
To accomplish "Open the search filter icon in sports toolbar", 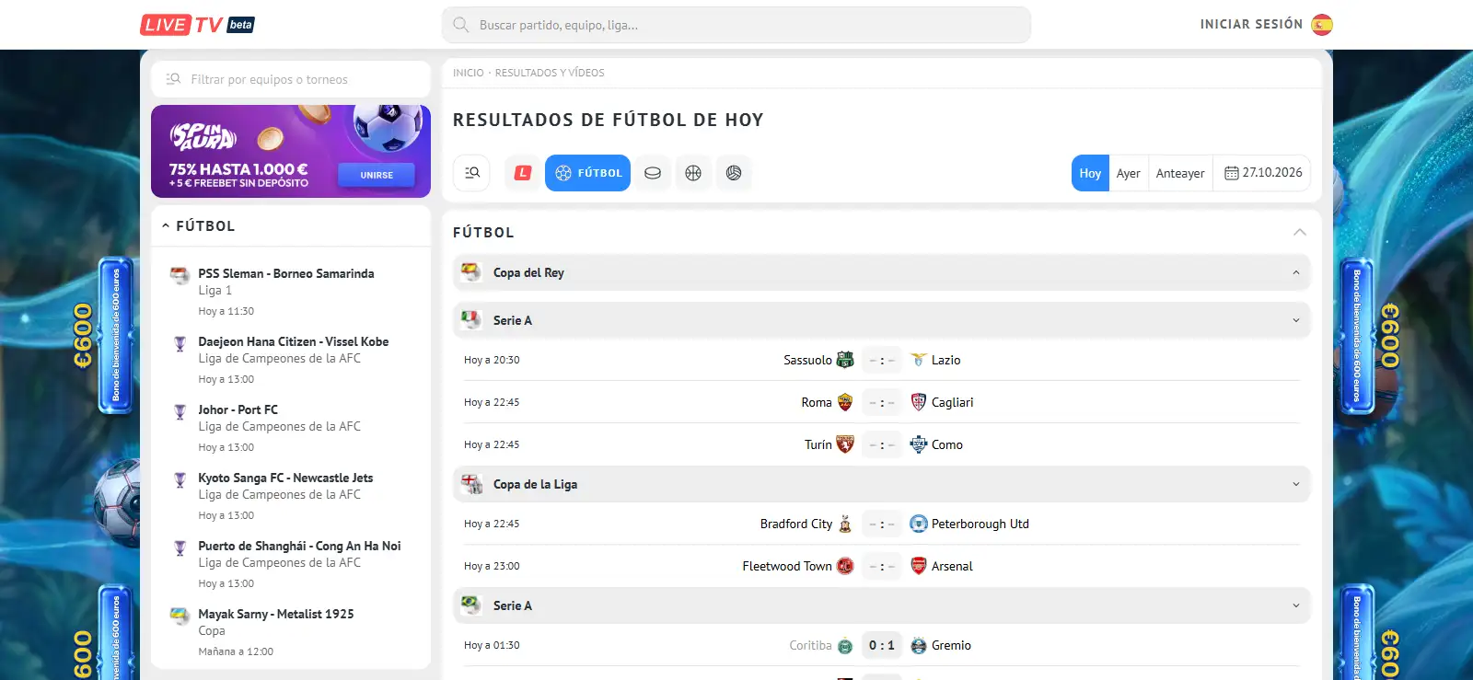I will [472, 173].
